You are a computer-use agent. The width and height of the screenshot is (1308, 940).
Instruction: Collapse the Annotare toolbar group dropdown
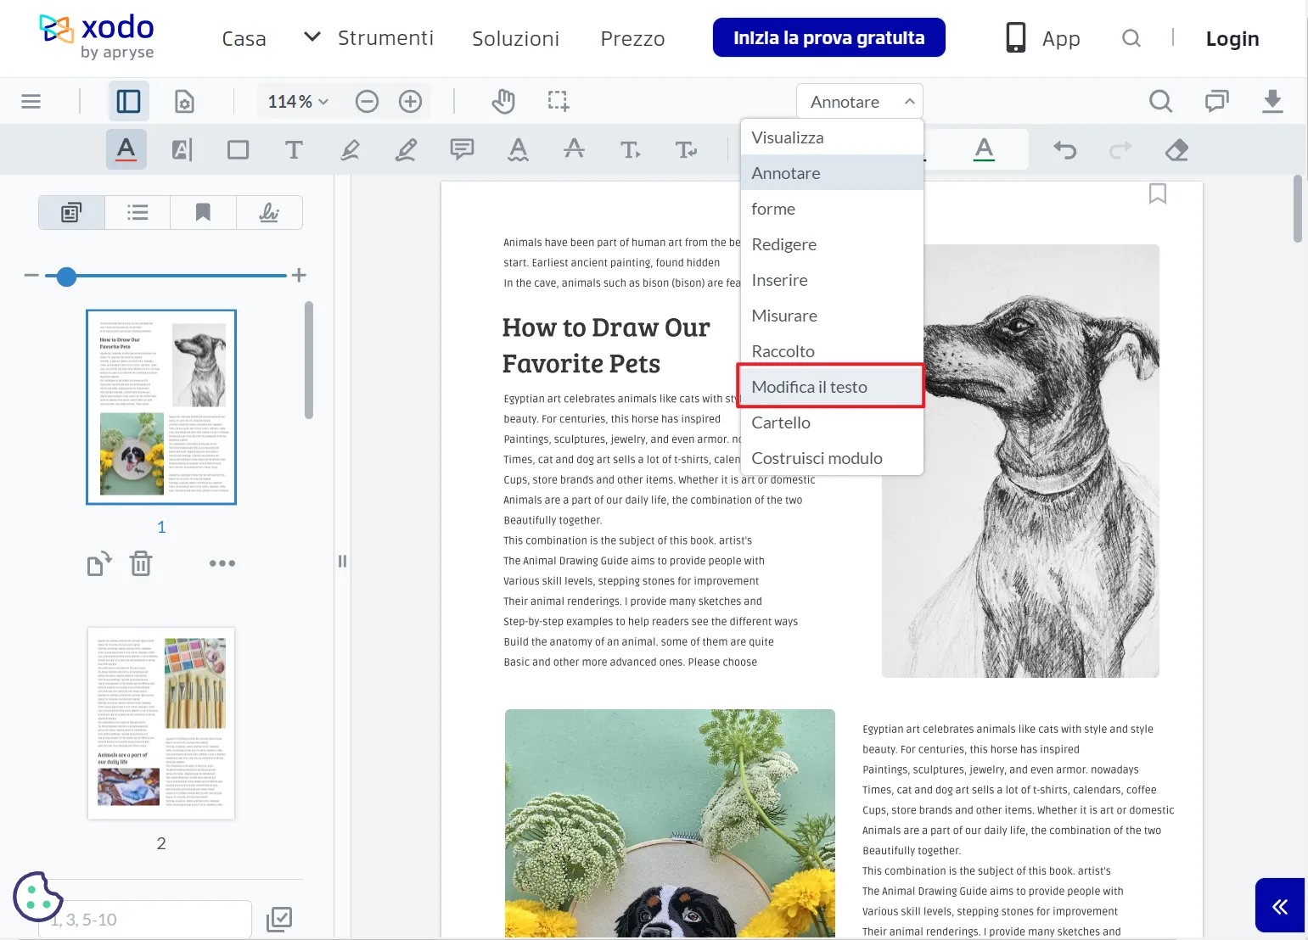(859, 102)
